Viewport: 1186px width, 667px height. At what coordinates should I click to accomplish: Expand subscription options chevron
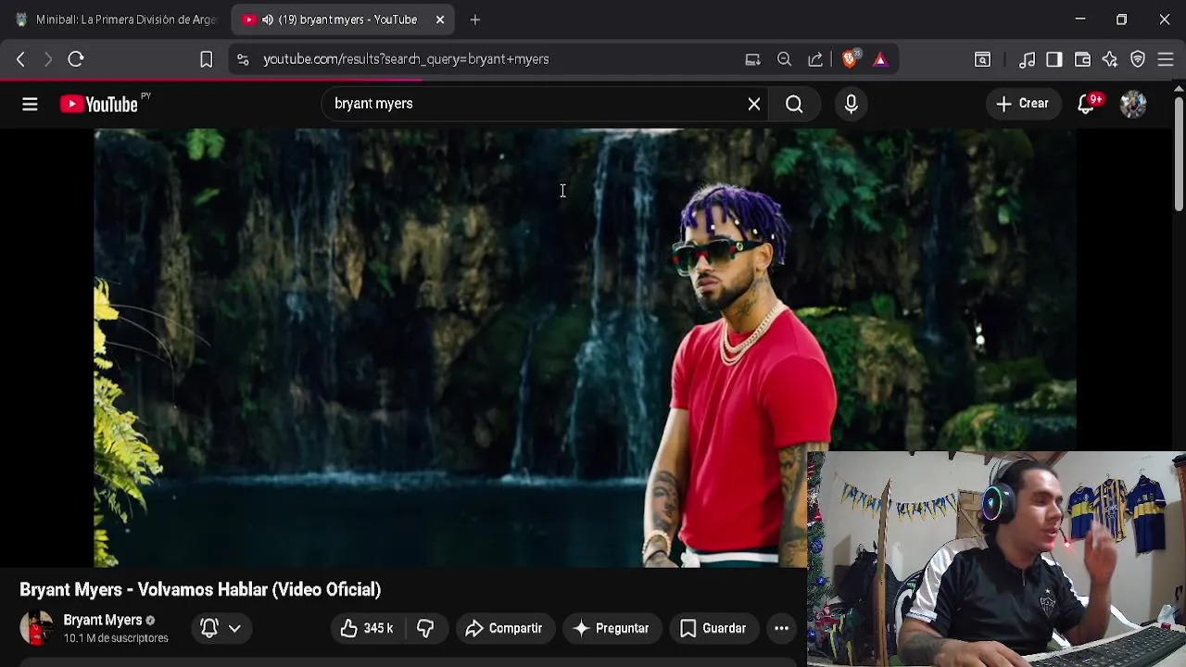point(234,628)
